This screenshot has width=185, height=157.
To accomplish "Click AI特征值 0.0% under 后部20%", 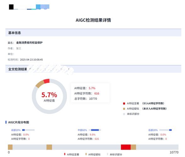I will (157, 134).
